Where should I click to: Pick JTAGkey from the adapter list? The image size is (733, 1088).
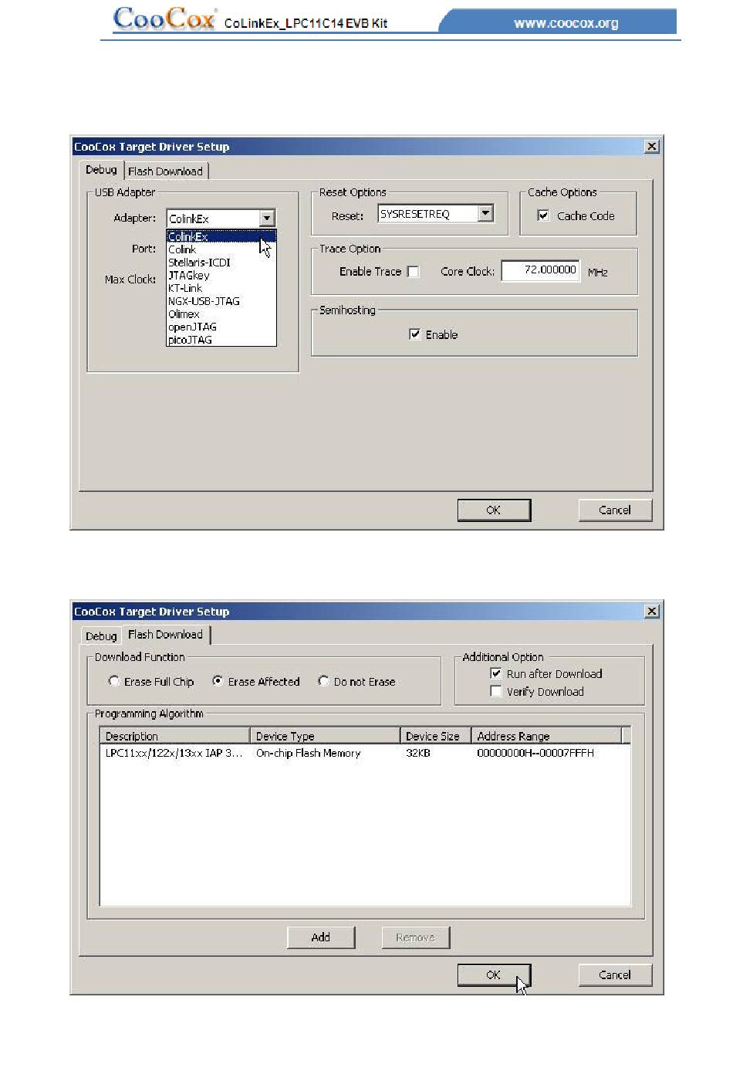221,275
